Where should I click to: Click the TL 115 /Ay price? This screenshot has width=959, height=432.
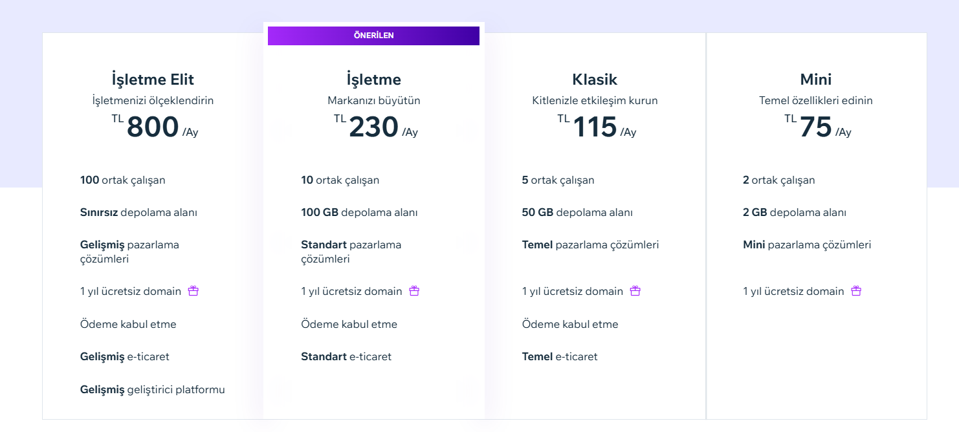[595, 127]
